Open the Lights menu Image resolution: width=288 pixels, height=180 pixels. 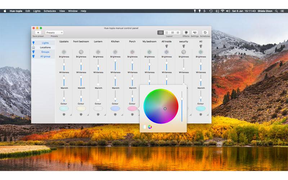point(37,11)
